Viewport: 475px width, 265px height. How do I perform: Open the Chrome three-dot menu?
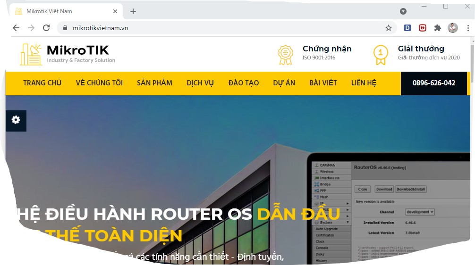(x=468, y=28)
